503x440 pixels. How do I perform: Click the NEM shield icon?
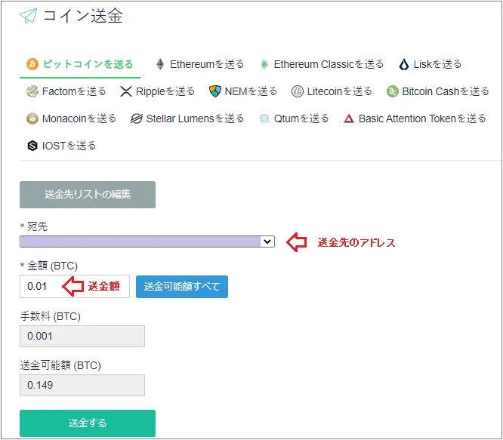point(215,91)
